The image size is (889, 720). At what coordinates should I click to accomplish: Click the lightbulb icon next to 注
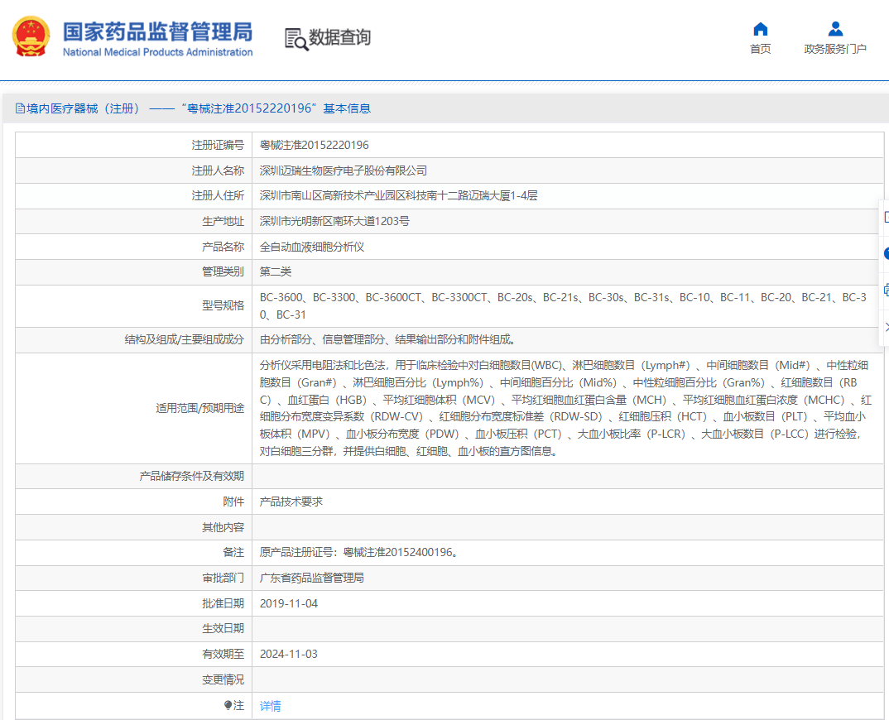point(228,705)
